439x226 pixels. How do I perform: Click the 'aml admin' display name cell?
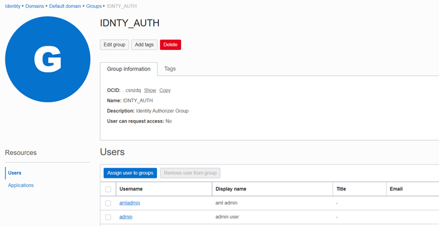tap(226, 203)
